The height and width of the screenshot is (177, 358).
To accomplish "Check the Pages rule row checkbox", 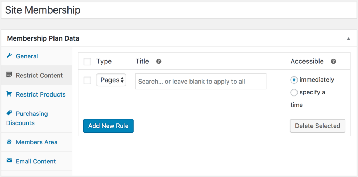I will (87, 80).
